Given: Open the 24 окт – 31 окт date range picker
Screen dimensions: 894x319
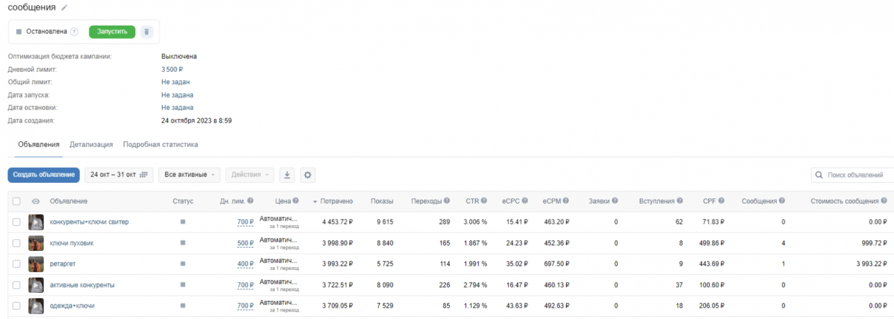Looking at the screenshot, I should coord(118,175).
